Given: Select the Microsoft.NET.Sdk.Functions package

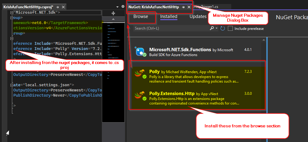Looking at the screenshot, I should (x=196, y=52).
